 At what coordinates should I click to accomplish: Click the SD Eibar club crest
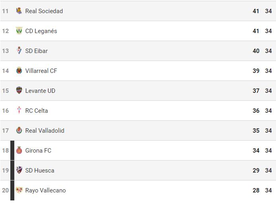[x=19, y=51]
